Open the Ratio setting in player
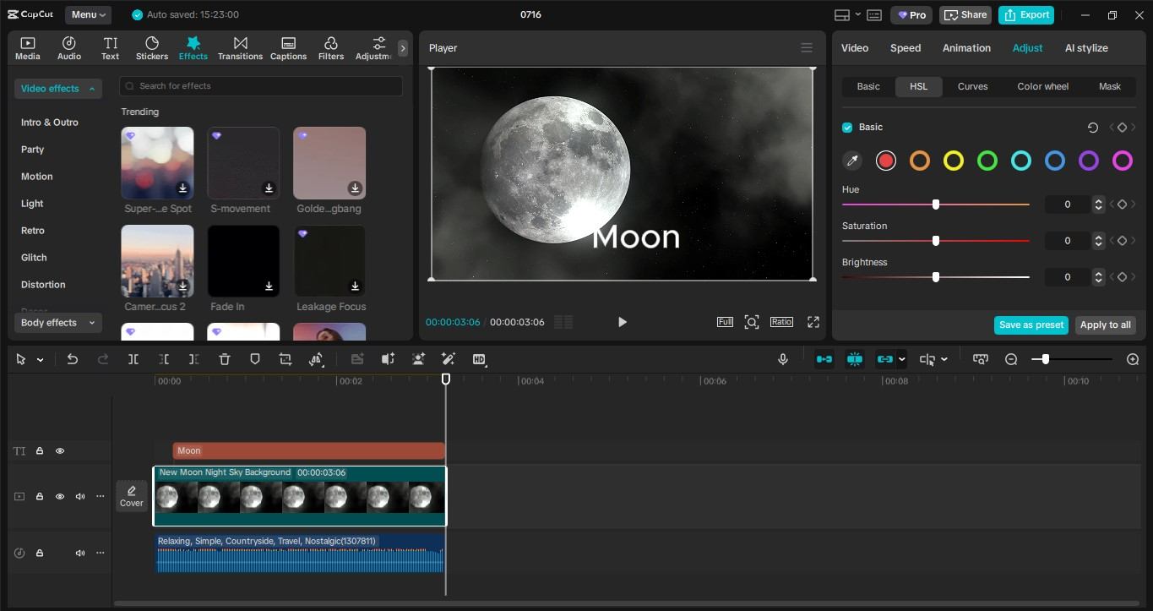 (781, 322)
